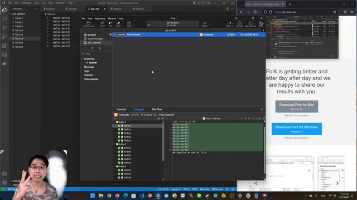Select the master branch in sidebar
The image size is (357, 200).
pyautogui.click(x=93, y=63)
